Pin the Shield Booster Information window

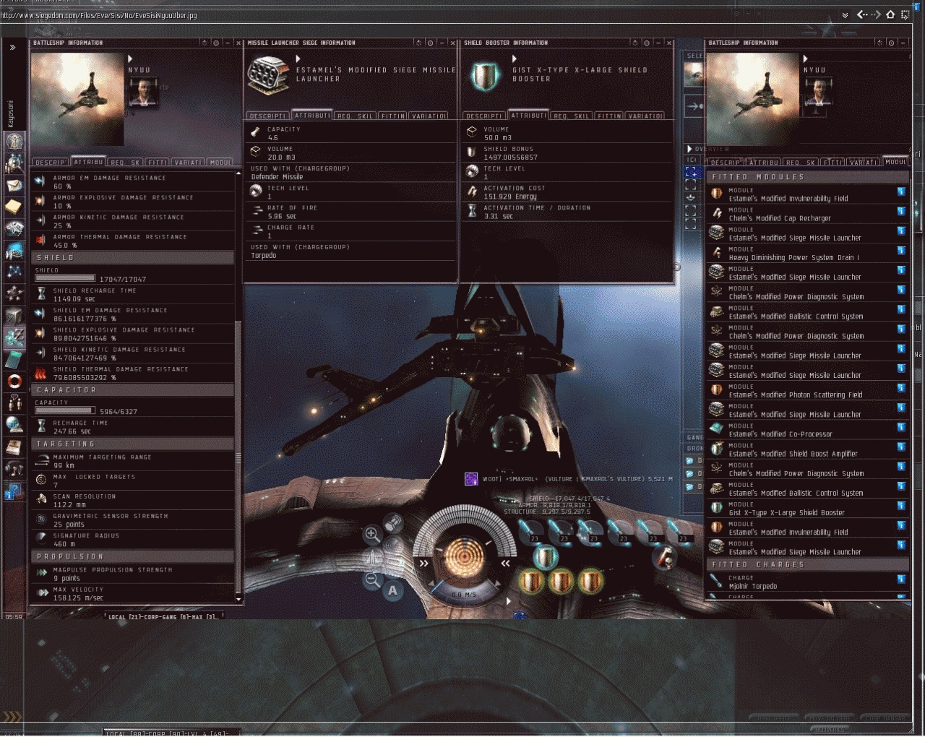coord(647,43)
